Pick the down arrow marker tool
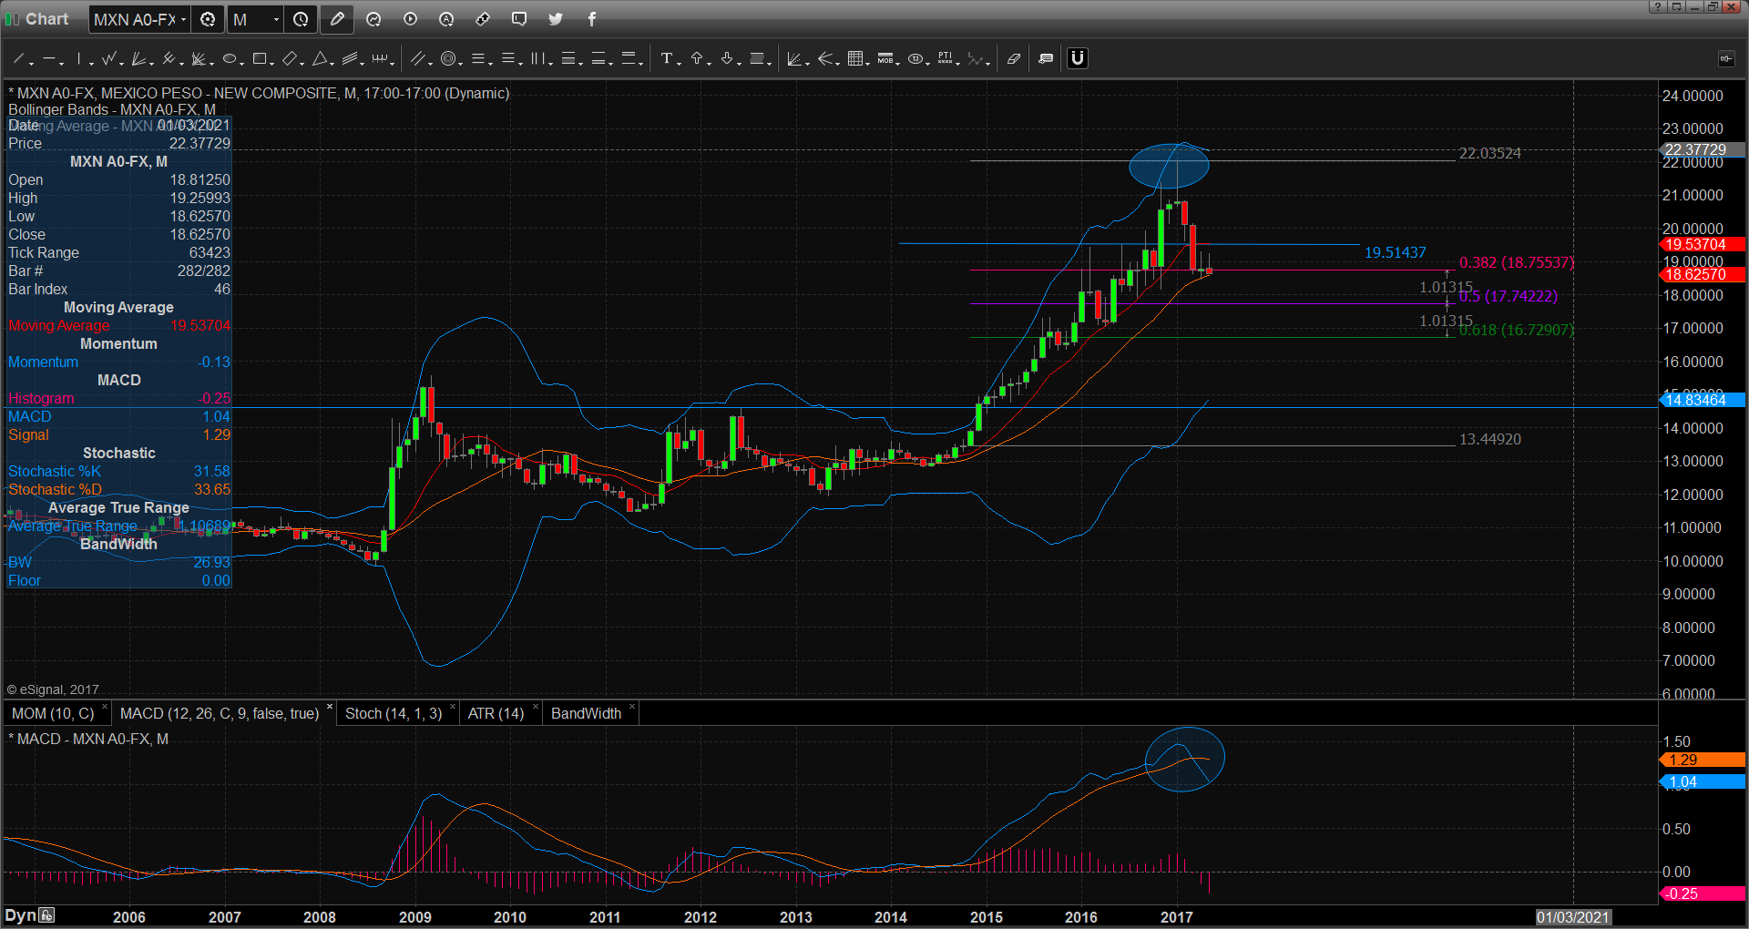The width and height of the screenshot is (1749, 929). click(727, 58)
